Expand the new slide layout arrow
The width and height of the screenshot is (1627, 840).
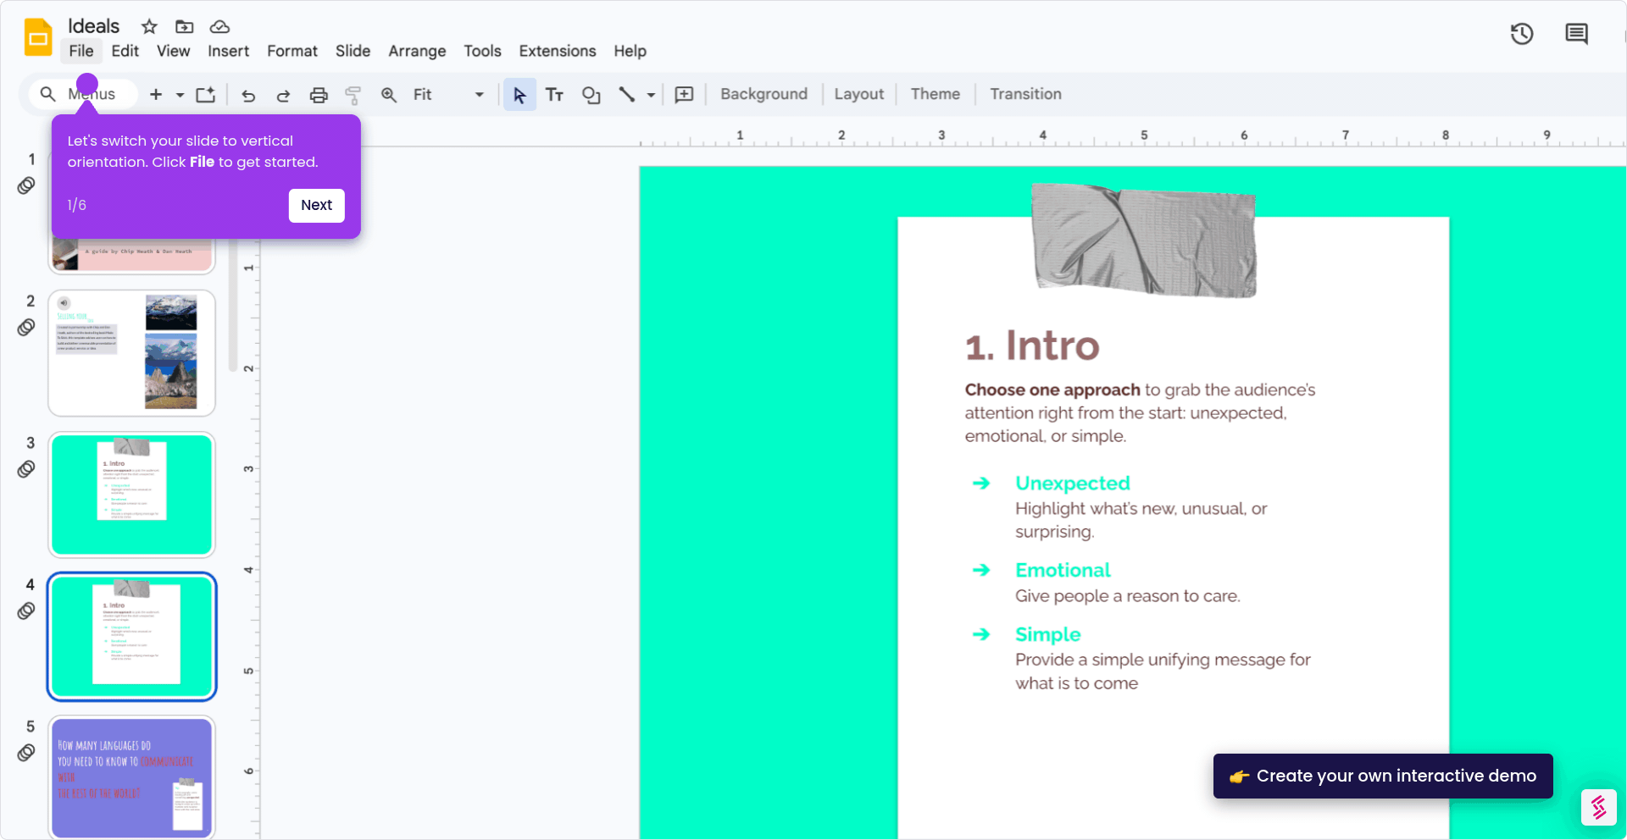(x=180, y=95)
